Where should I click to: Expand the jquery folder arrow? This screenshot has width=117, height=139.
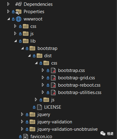pos(22,114)
